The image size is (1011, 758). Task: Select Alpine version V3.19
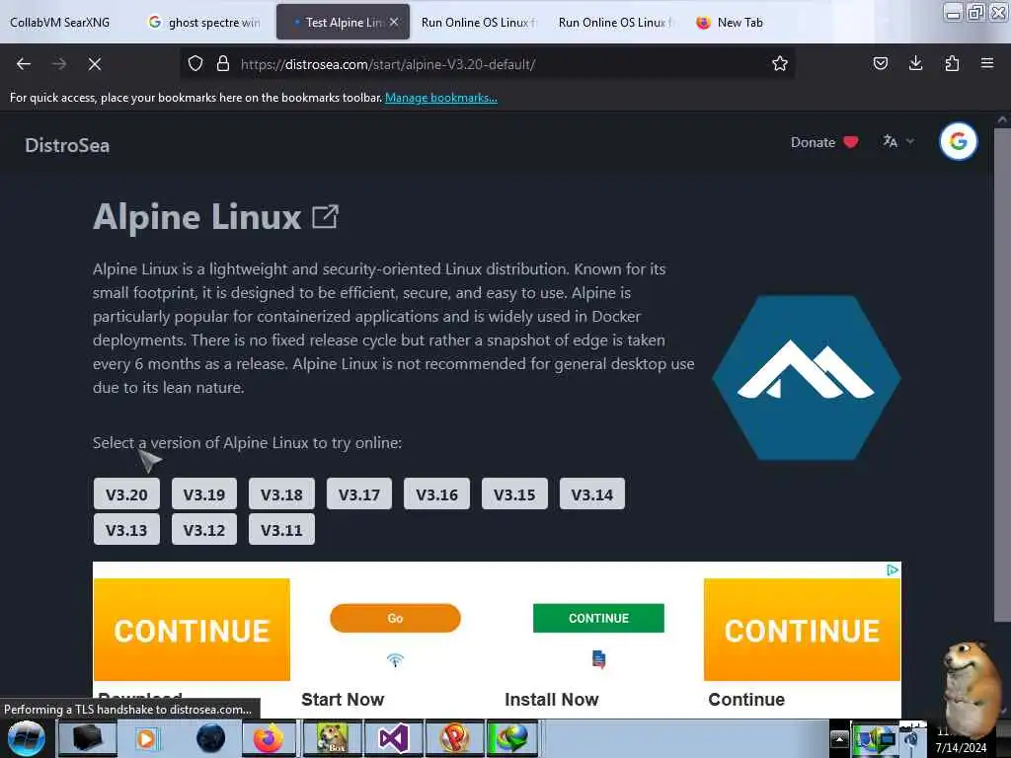point(203,494)
